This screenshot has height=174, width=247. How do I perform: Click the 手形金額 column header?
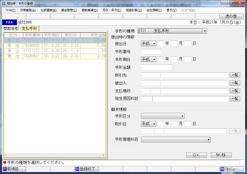(93, 35)
